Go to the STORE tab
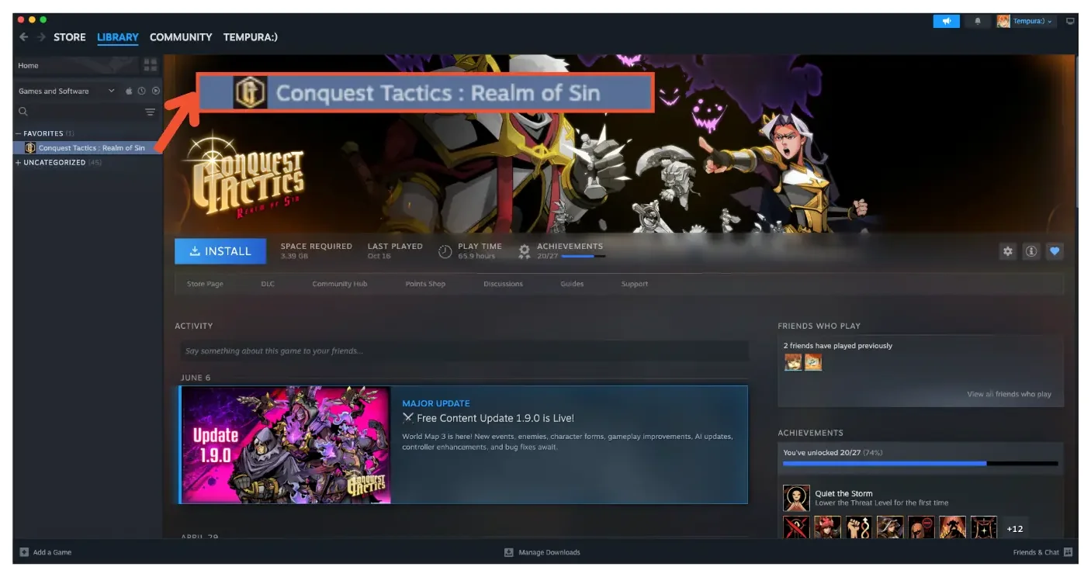Screen dimensions: 1091x577 (x=70, y=37)
